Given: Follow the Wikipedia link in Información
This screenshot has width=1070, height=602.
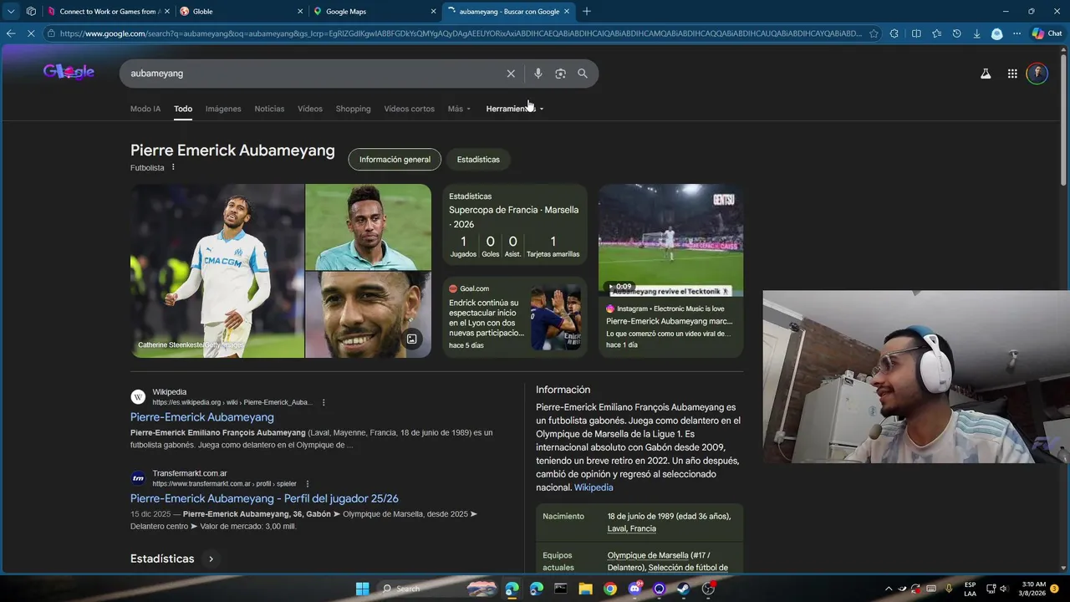Looking at the screenshot, I should [594, 487].
